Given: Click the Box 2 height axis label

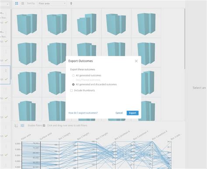Looking at the screenshot, I should (83, 136).
